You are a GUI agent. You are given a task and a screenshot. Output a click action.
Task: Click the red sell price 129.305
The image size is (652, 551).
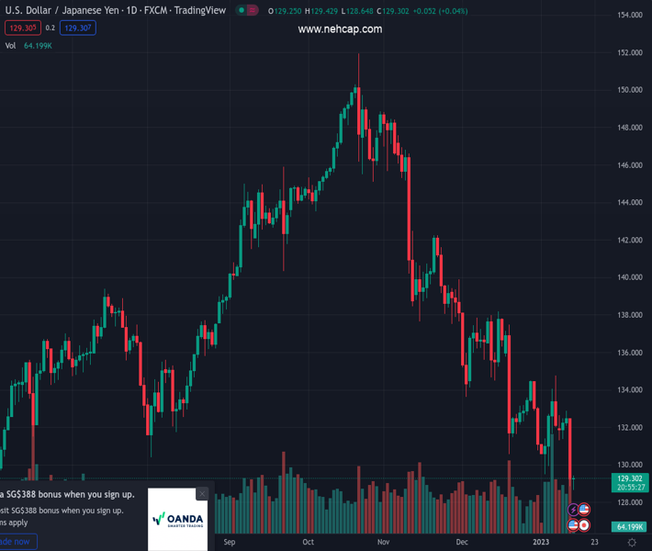pos(20,28)
